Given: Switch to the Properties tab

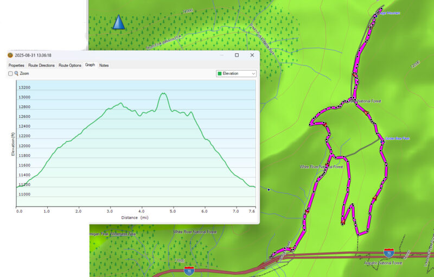Looking at the screenshot, I should click(x=16, y=65).
